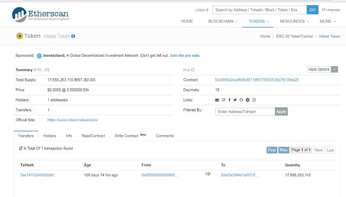Click the Quantity column header

[292, 165]
